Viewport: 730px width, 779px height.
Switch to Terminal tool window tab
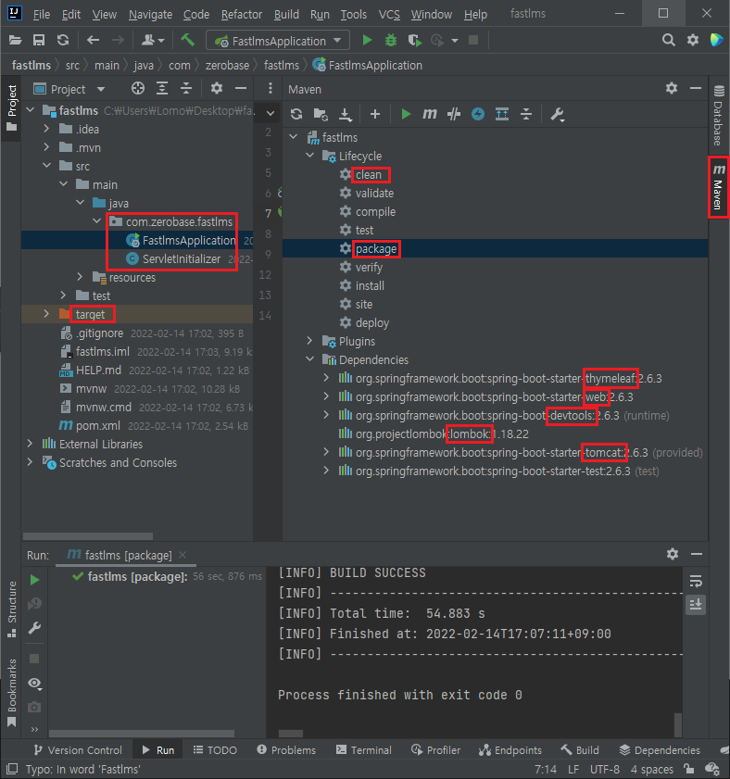click(364, 750)
